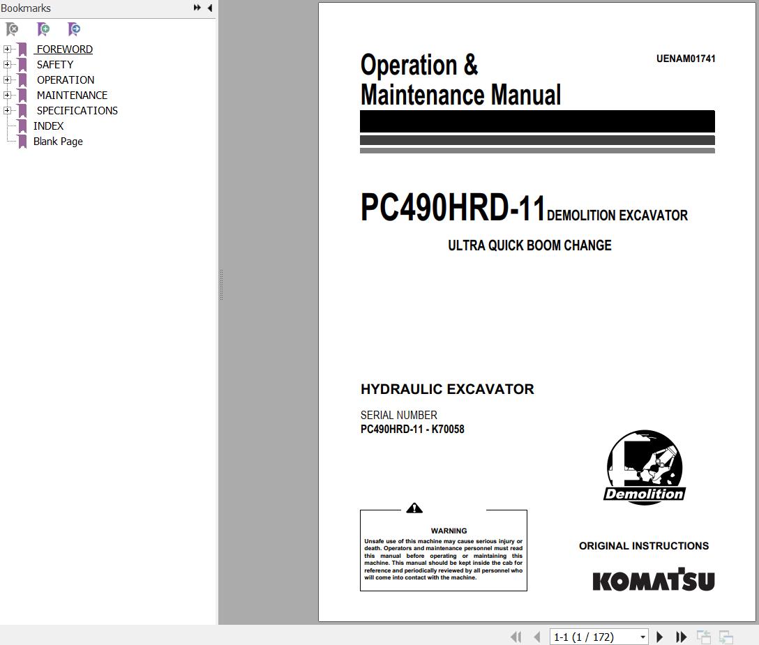The height and width of the screenshot is (645, 759).
Task: Click the DEMOLITION EXCAVATOR subtitle
Action: click(x=617, y=215)
